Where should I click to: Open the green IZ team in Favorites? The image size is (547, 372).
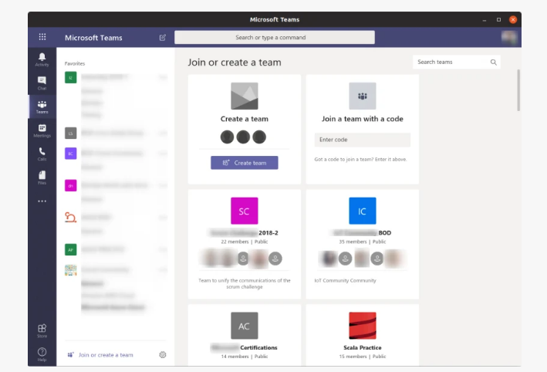click(70, 77)
